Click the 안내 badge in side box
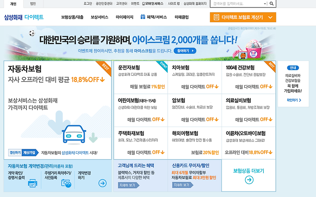This screenshot has width=316, height=197. 293,68
